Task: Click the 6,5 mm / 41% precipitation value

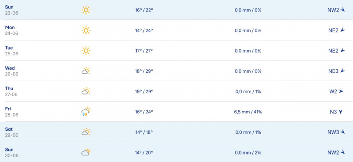Action: (248, 112)
